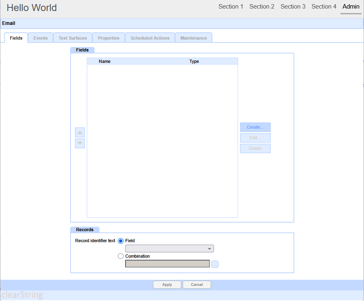Open the record identifier Field dropdown
Screen dimensions: 364x301
click(x=169, y=248)
